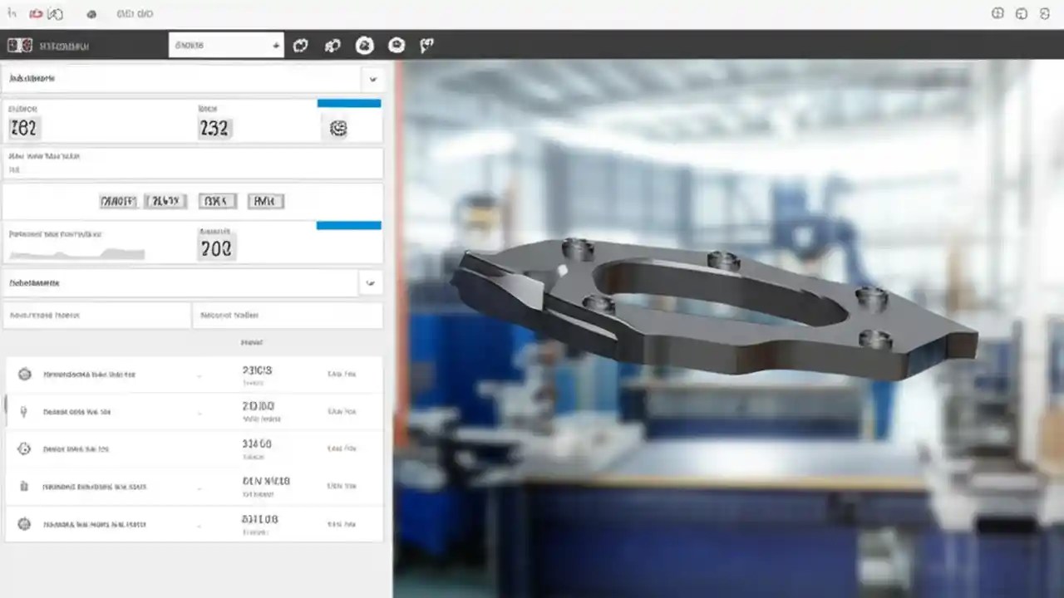Open the search combo box in the dark toolbar

(226, 45)
